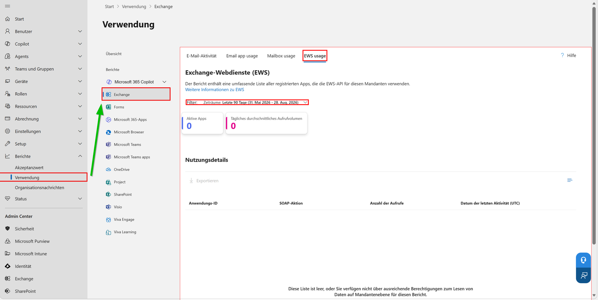The image size is (598, 300).
Task: Open the Übersicht reports link
Action: point(114,54)
